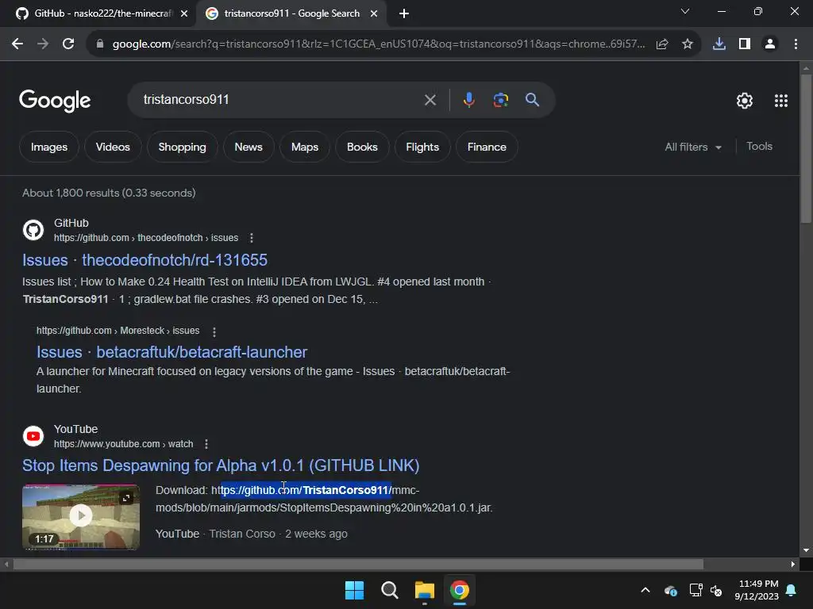Start voice search with microphone icon

468,100
